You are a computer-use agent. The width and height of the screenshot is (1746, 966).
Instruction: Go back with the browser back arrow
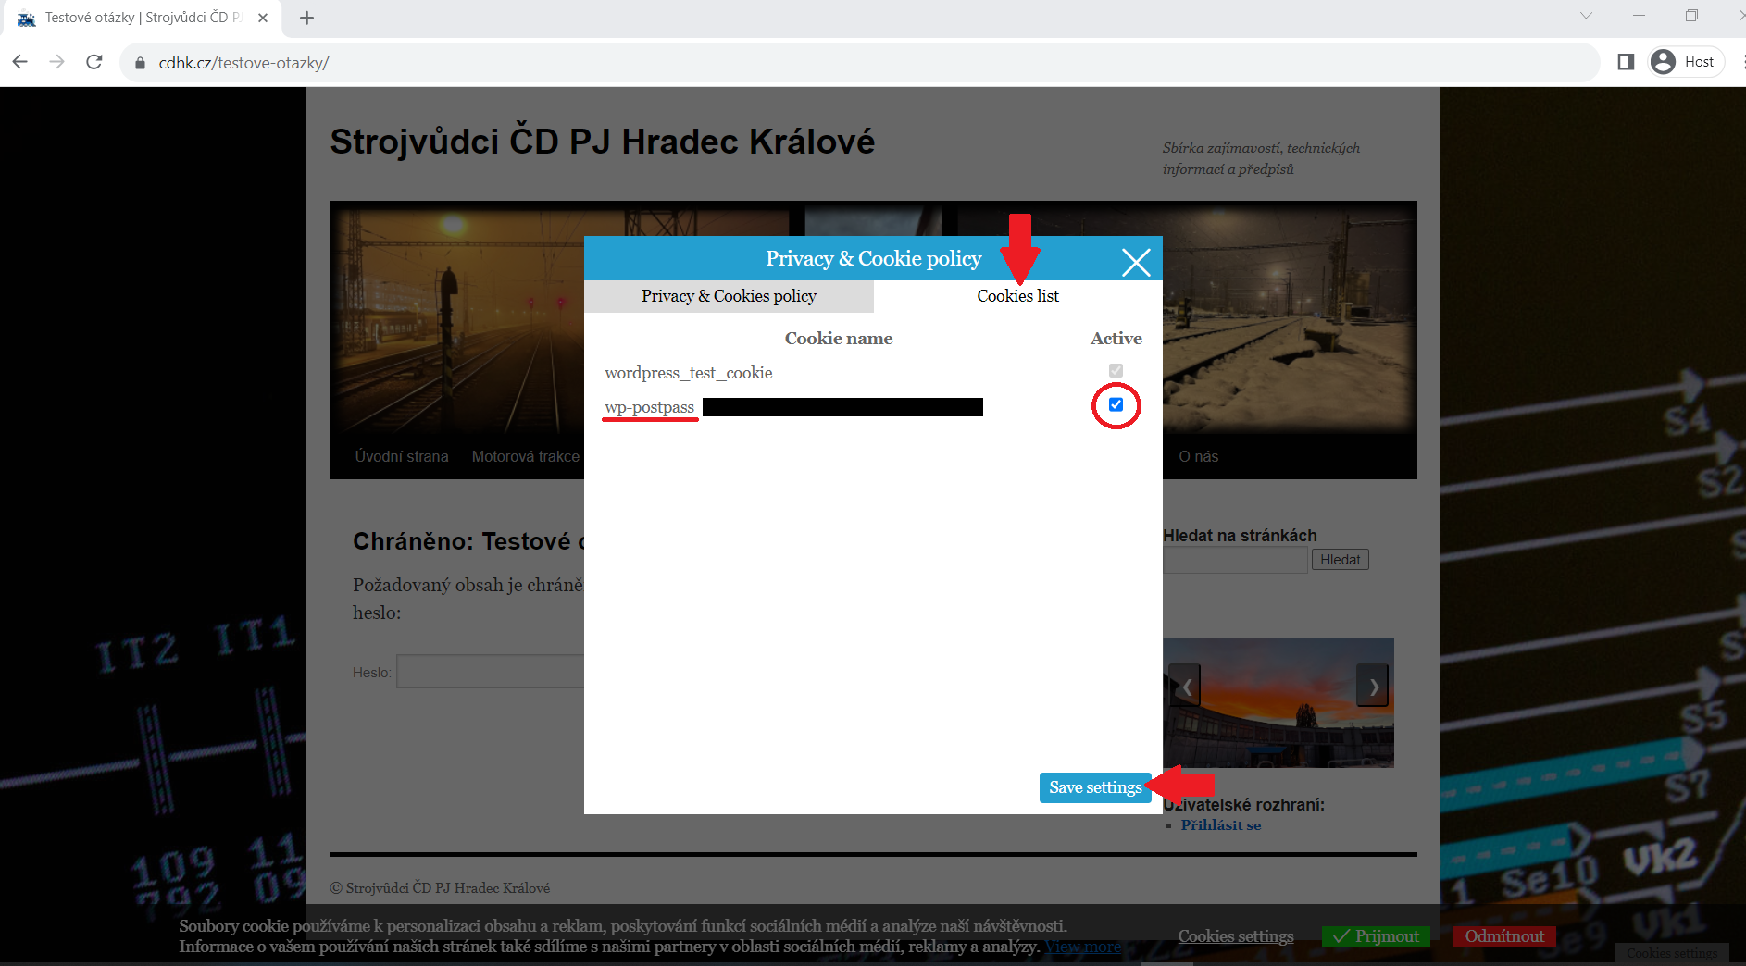(x=20, y=62)
